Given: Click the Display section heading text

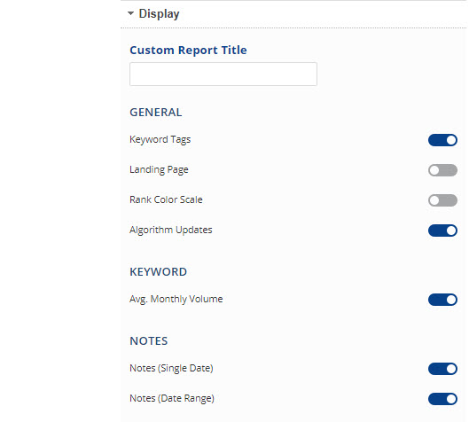Looking at the screenshot, I should [x=159, y=14].
